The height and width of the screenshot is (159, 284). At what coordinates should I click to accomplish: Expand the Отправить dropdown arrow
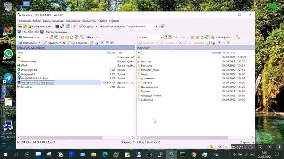click(x=40, y=43)
